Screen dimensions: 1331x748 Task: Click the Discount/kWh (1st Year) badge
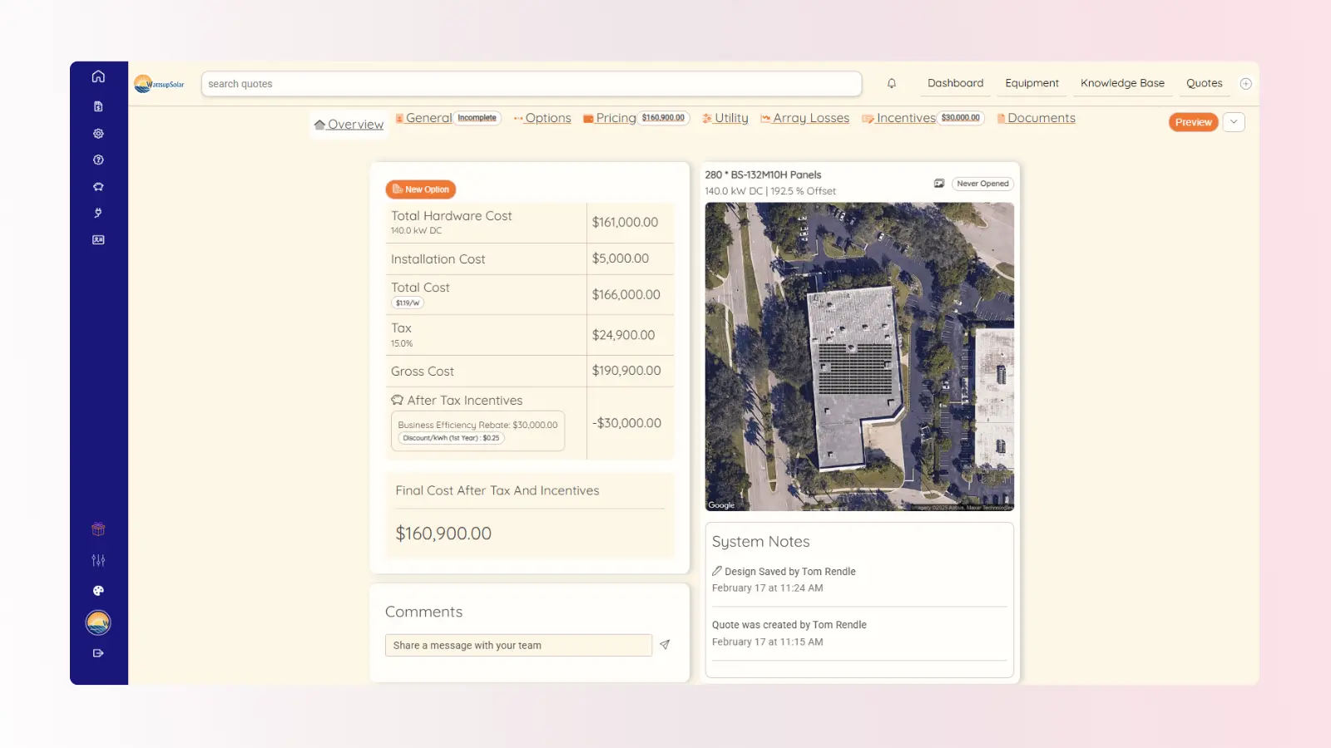point(452,438)
